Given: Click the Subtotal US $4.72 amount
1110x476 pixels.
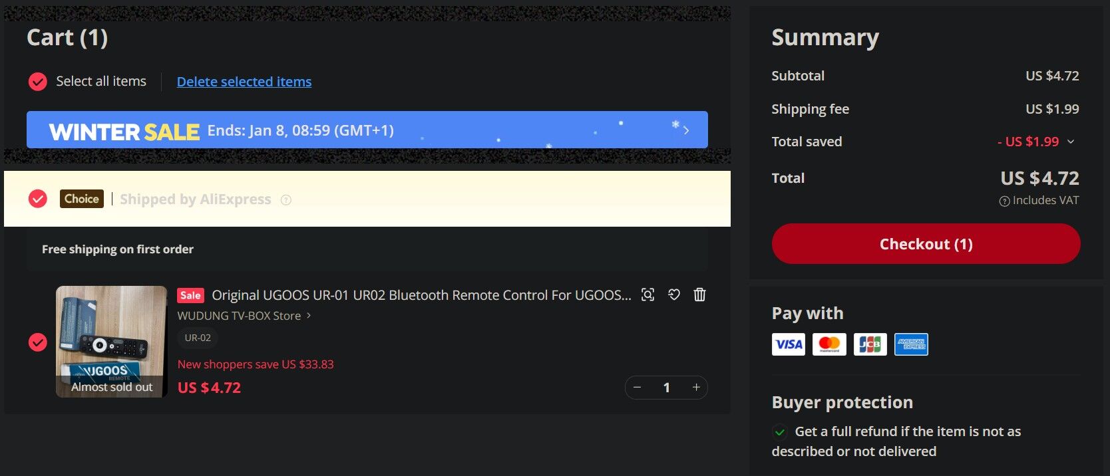Looking at the screenshot, I should 1052,76.
